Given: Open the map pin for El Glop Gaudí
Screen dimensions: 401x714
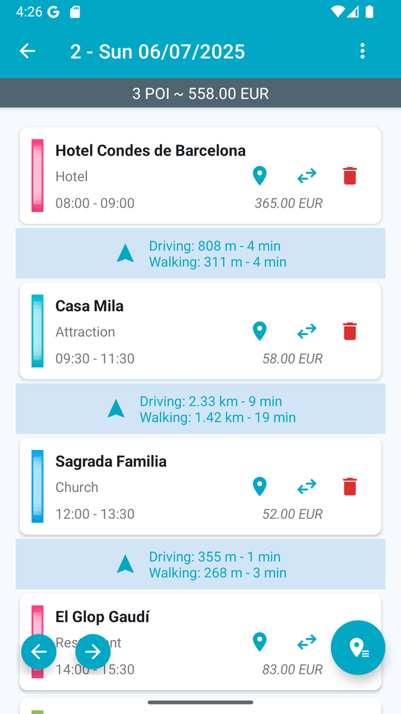Looking at the screenshot, I should click(x=259, y=642).
